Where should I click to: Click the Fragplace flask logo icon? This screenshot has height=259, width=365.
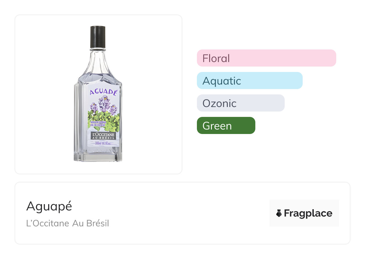point(279,213)
